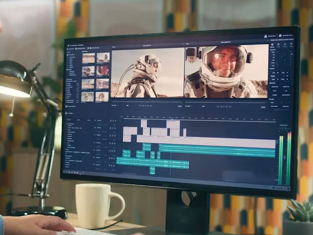Jump to end in right preview

point(230,107)
